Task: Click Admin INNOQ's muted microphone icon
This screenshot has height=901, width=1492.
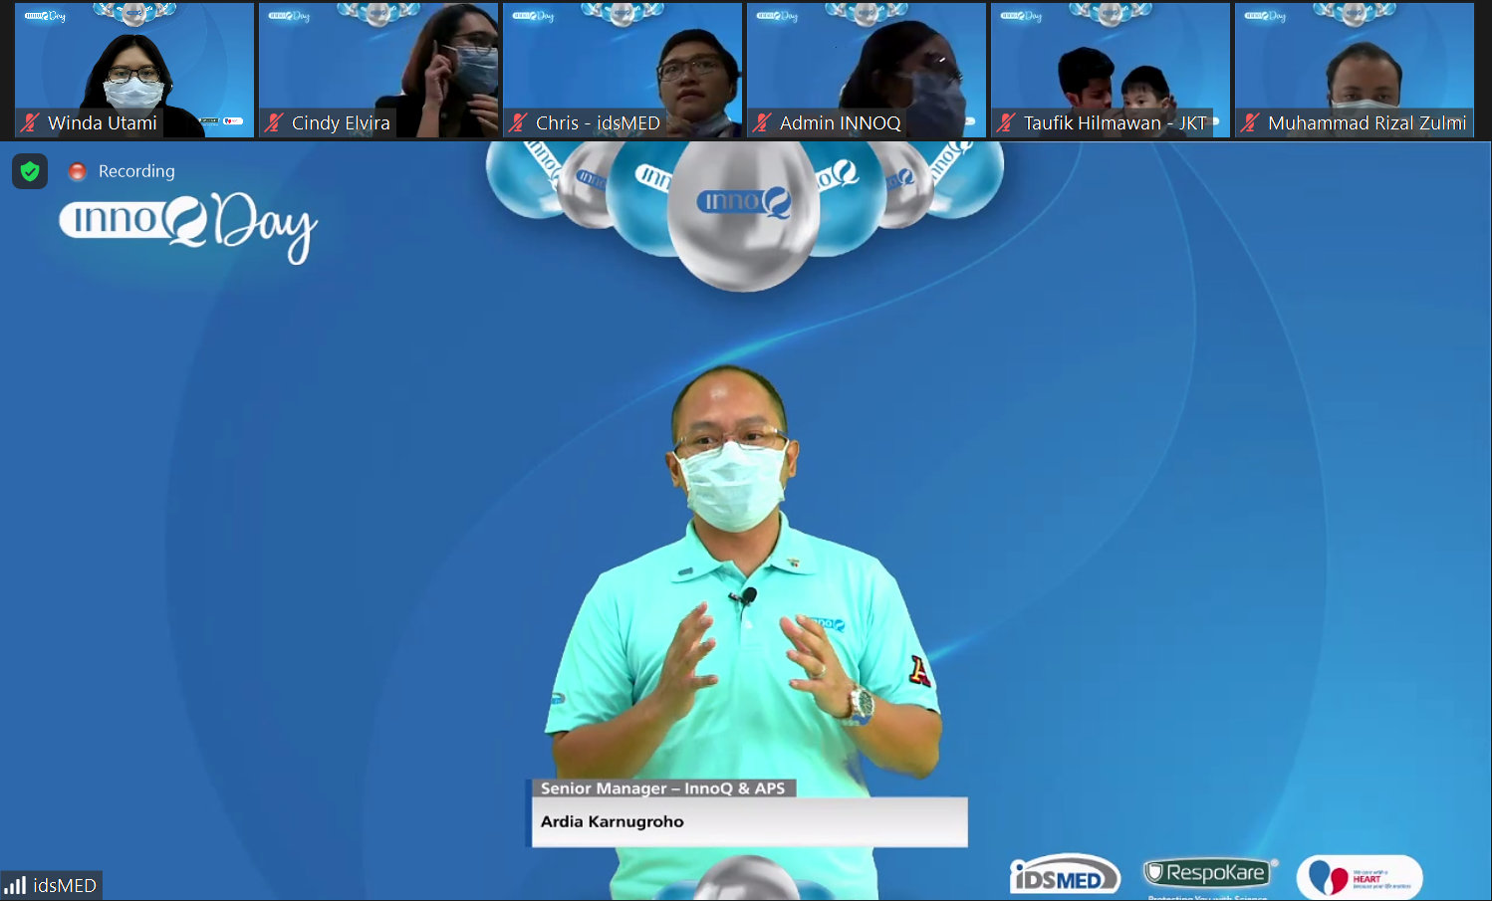Action: (762, 122)
